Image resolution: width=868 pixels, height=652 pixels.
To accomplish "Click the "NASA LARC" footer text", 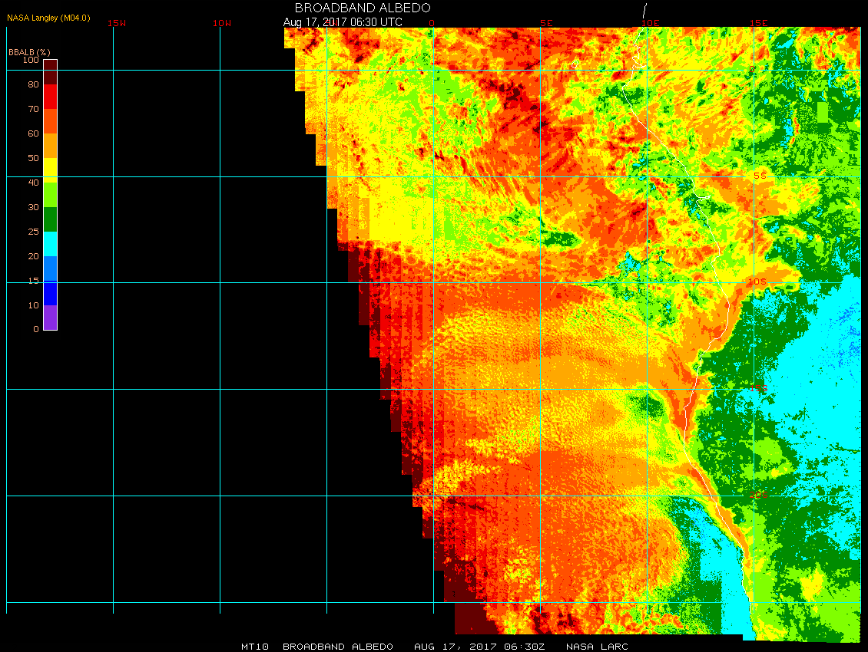I will point(597,647).
